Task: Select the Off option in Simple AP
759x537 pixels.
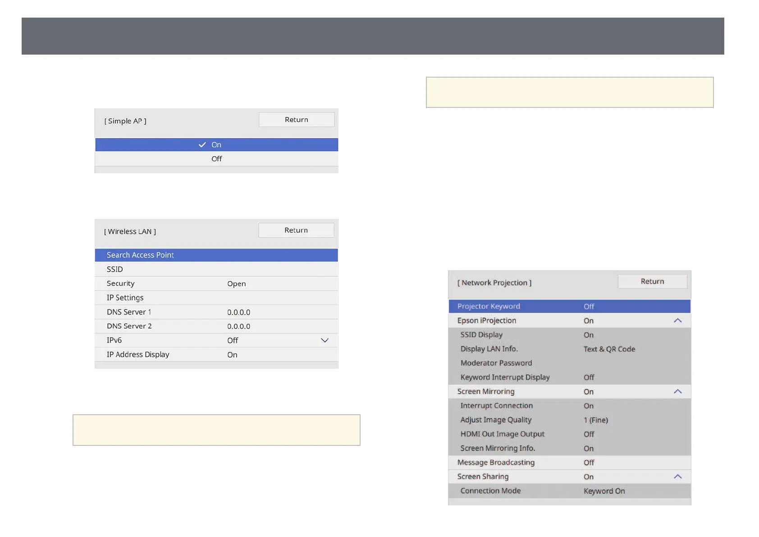Action: tap(216, 159)
